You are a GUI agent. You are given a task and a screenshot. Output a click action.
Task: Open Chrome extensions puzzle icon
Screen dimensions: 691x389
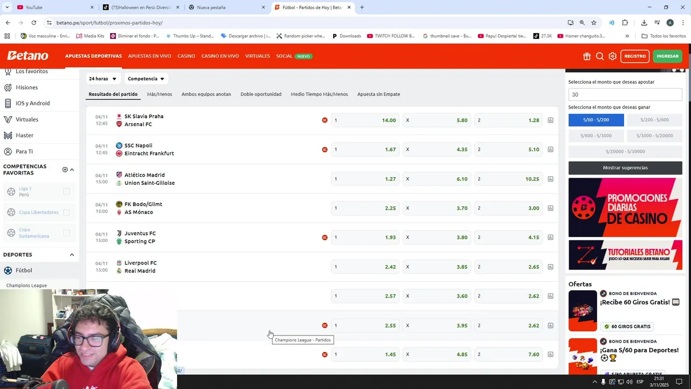point(625,23)
